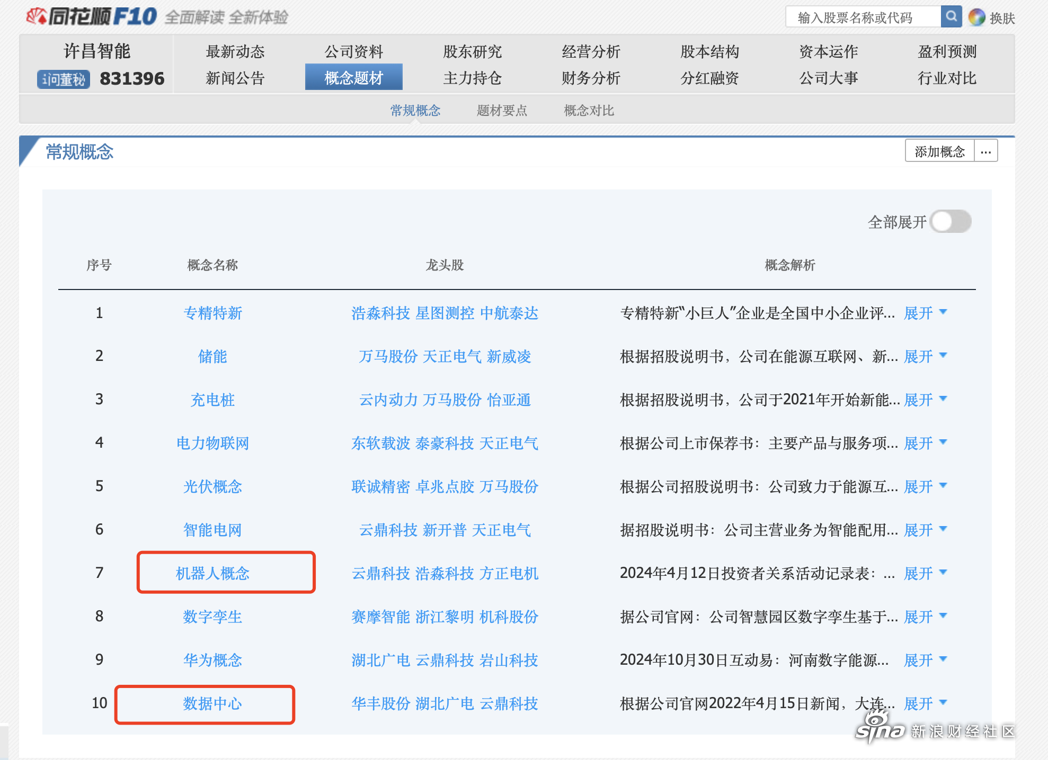Viewport: 1048px width, 760px height.
Task: Open leading stock 岩山科技
Action: 509,661
